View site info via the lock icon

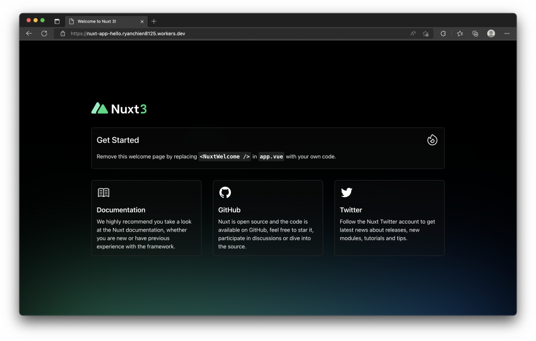63,34
